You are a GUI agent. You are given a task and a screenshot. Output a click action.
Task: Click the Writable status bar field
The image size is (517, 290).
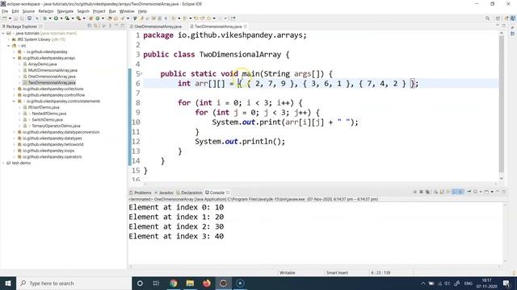click(x=288, y=273)
